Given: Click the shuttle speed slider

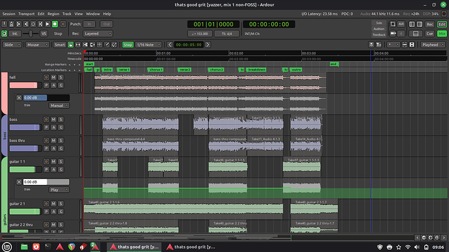Looking at the screenshot, I should [x=31, y=34].
